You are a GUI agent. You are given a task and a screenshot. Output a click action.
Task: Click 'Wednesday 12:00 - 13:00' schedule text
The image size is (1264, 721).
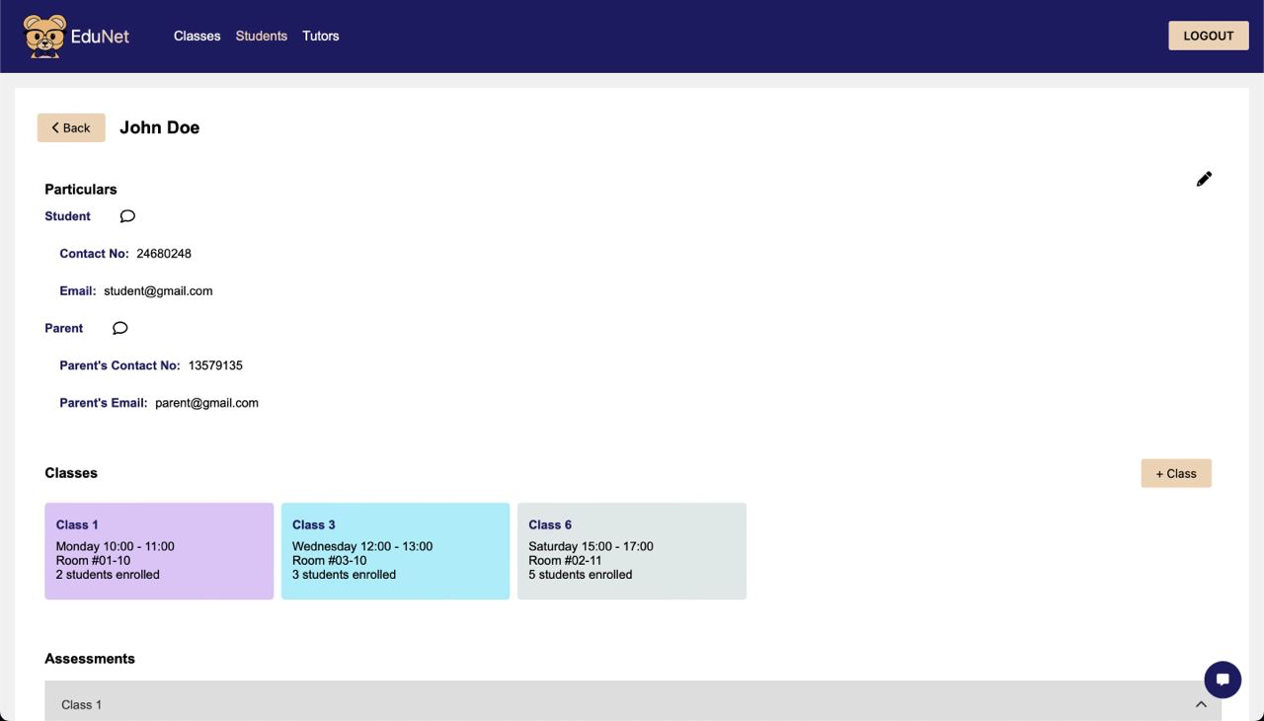point(362,546)
